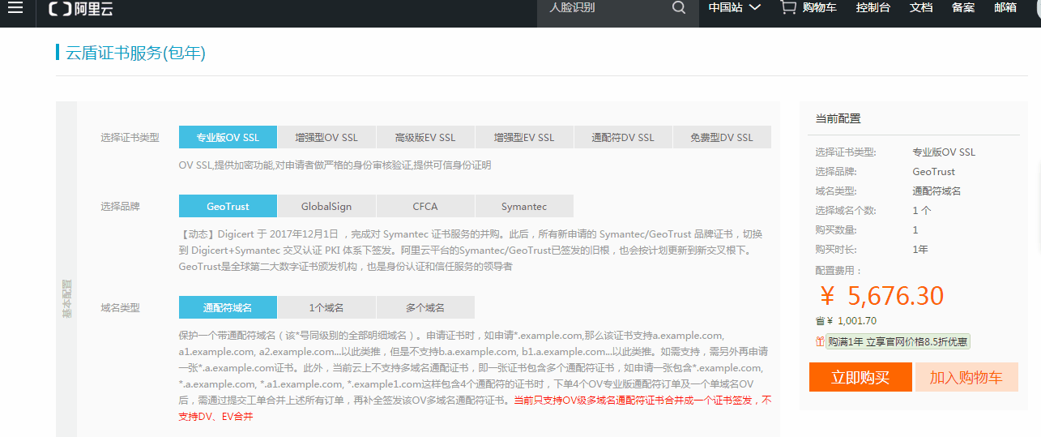Select domain type 1个域名
The width and height of the screenshot is (1041, 437).
click(x=326, y=307)
